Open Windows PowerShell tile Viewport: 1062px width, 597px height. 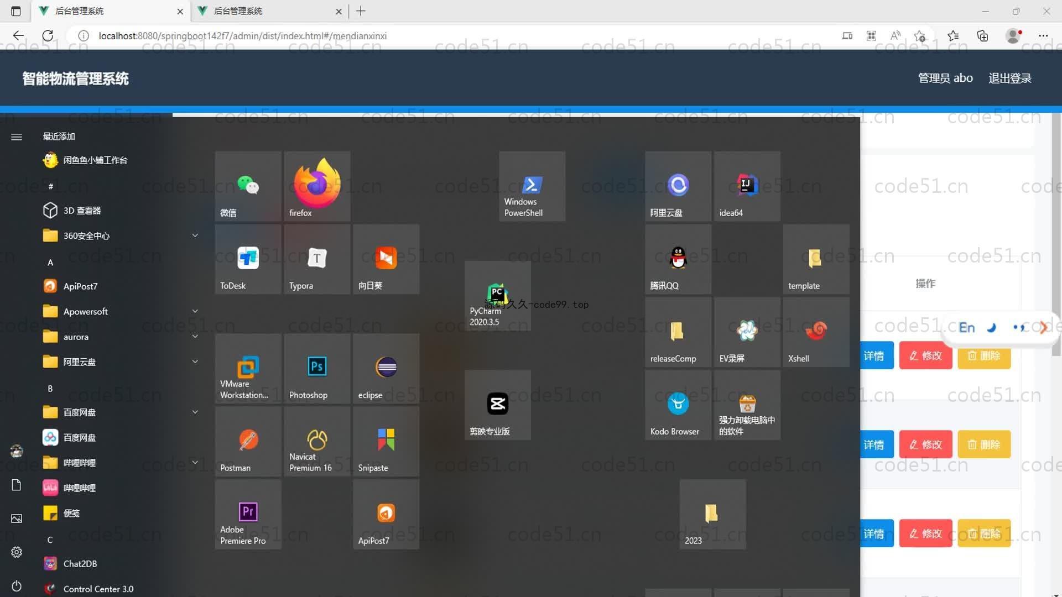532,186
